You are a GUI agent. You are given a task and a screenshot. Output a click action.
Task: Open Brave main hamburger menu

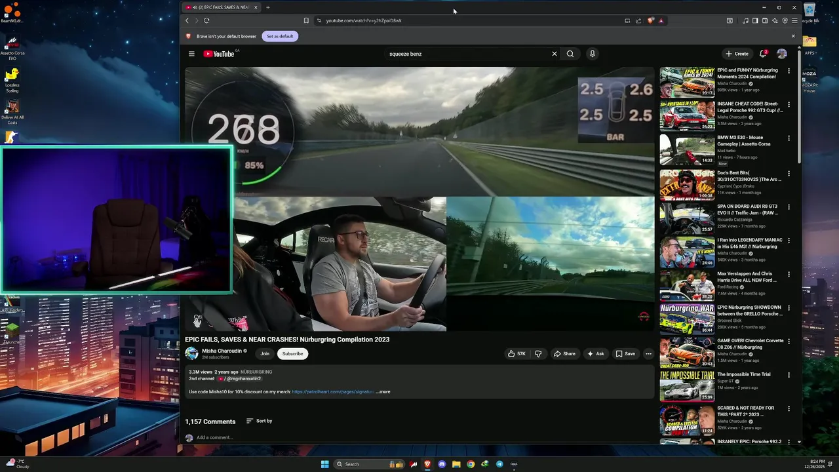point(794,20)
